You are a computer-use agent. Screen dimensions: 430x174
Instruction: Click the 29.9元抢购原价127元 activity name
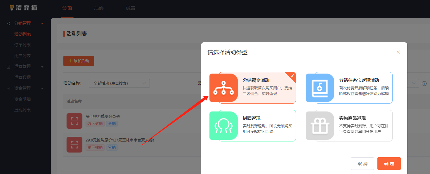pos(120,140)
